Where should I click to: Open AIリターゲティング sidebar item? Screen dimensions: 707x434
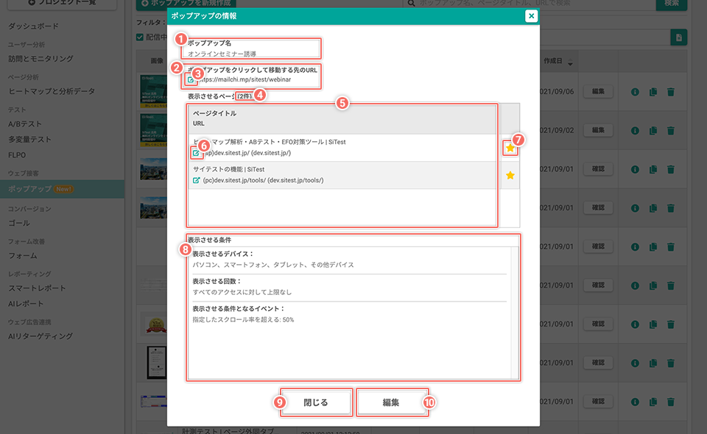click(x=40, y=336)
